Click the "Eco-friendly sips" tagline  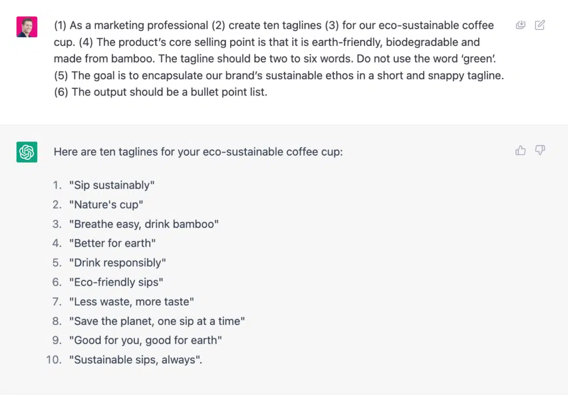[116, 282]
